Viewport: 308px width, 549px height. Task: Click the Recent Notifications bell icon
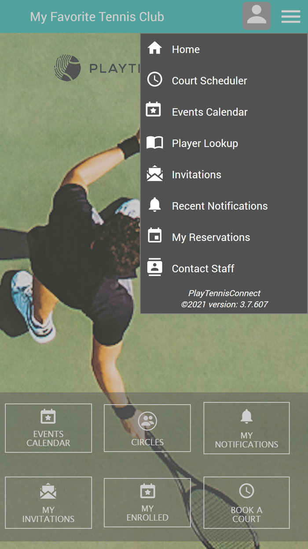[154, 205]
